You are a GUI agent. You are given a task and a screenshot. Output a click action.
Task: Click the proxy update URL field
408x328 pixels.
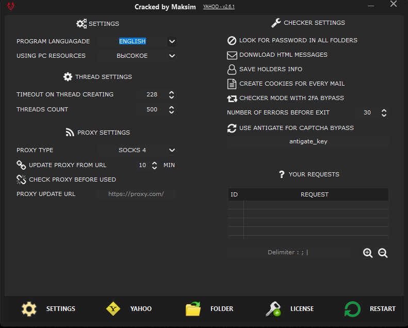point(136,194)
